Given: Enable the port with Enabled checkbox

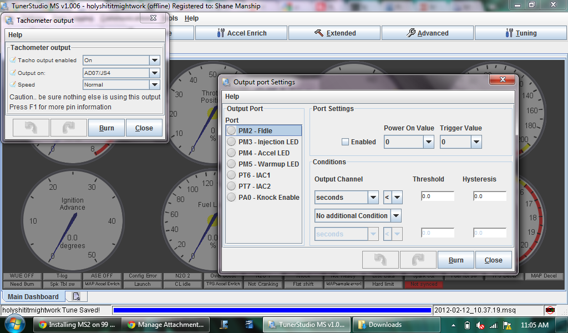Looking at the screenshot, I should [x=345, y=142].
